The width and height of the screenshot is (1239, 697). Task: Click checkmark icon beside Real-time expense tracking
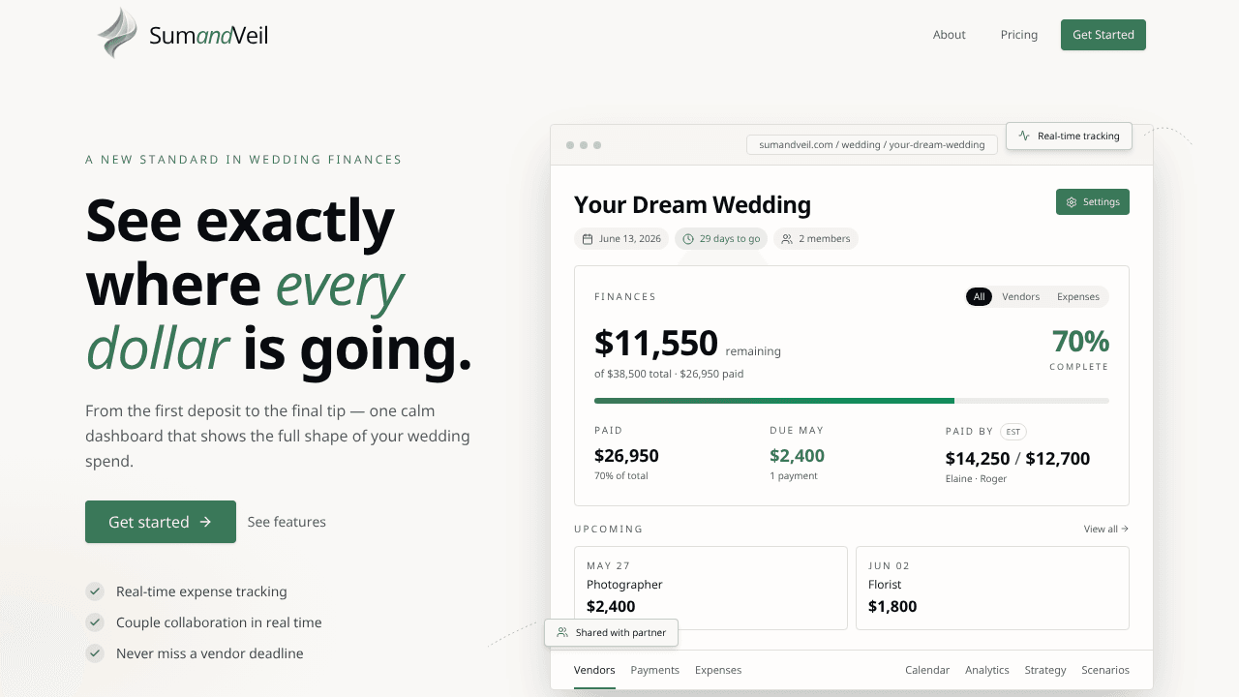click(x=95, y=591)
